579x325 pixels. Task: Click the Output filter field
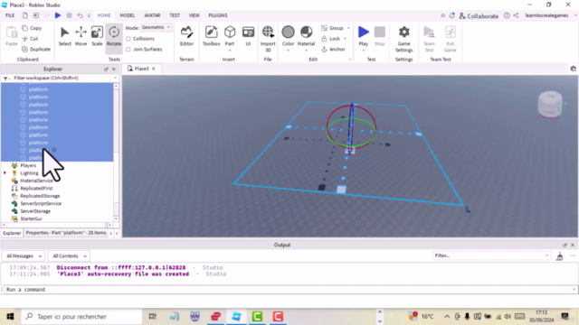(x=491, y=255)
